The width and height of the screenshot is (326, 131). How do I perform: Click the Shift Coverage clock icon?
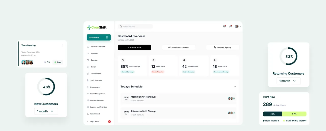tap(123, 60)
